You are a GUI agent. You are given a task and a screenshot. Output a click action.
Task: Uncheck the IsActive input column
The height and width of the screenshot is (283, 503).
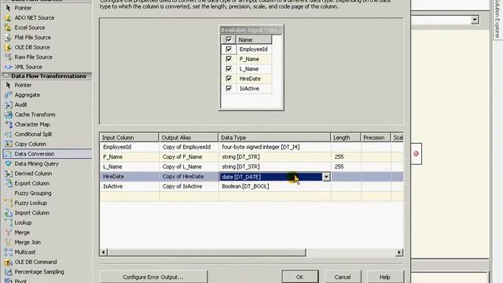click(x=229, y=88)
